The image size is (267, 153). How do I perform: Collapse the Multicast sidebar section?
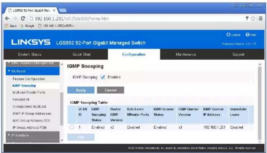(33, 71)
